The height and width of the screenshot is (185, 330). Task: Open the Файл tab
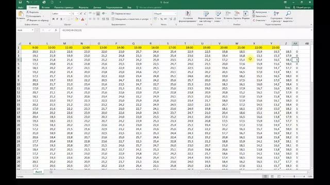21,7
